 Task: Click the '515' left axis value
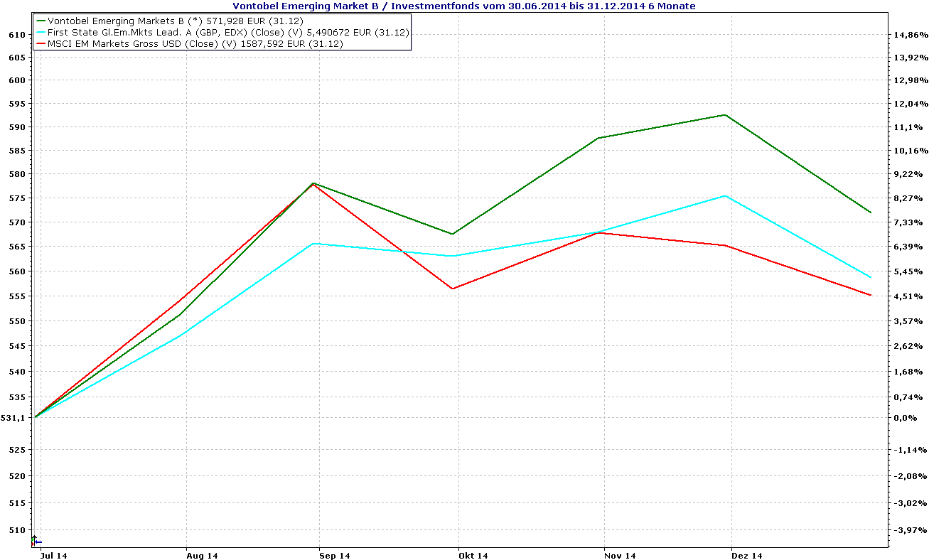(18, 503)
